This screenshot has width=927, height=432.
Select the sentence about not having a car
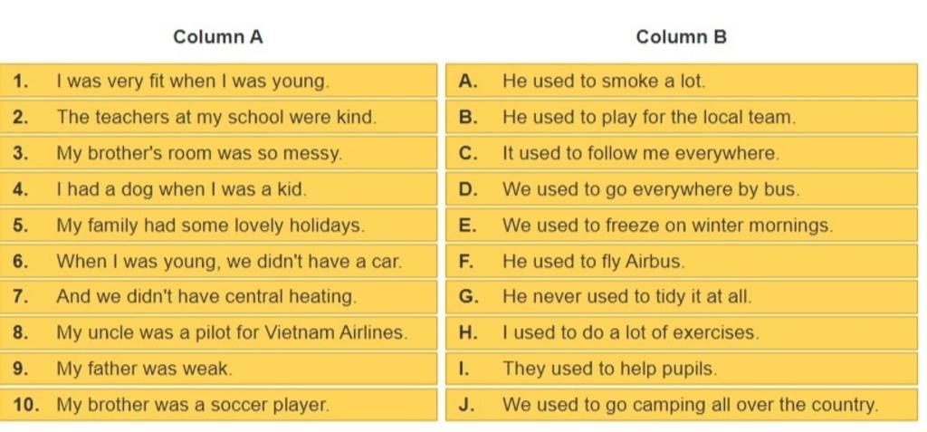(218, 262)
